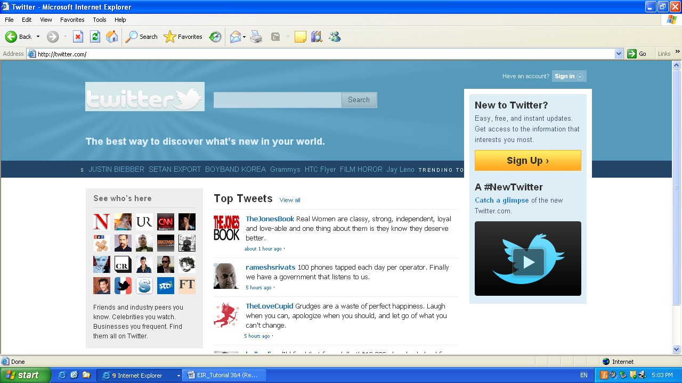Screen dimensions: 682x383
Task: Open the Edit menu
Action: 27,20
